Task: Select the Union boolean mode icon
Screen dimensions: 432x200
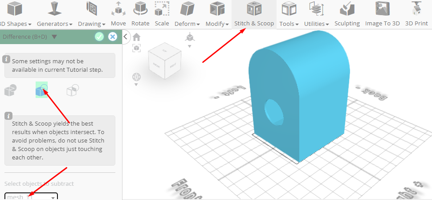Action: click(x=11, y=90)
